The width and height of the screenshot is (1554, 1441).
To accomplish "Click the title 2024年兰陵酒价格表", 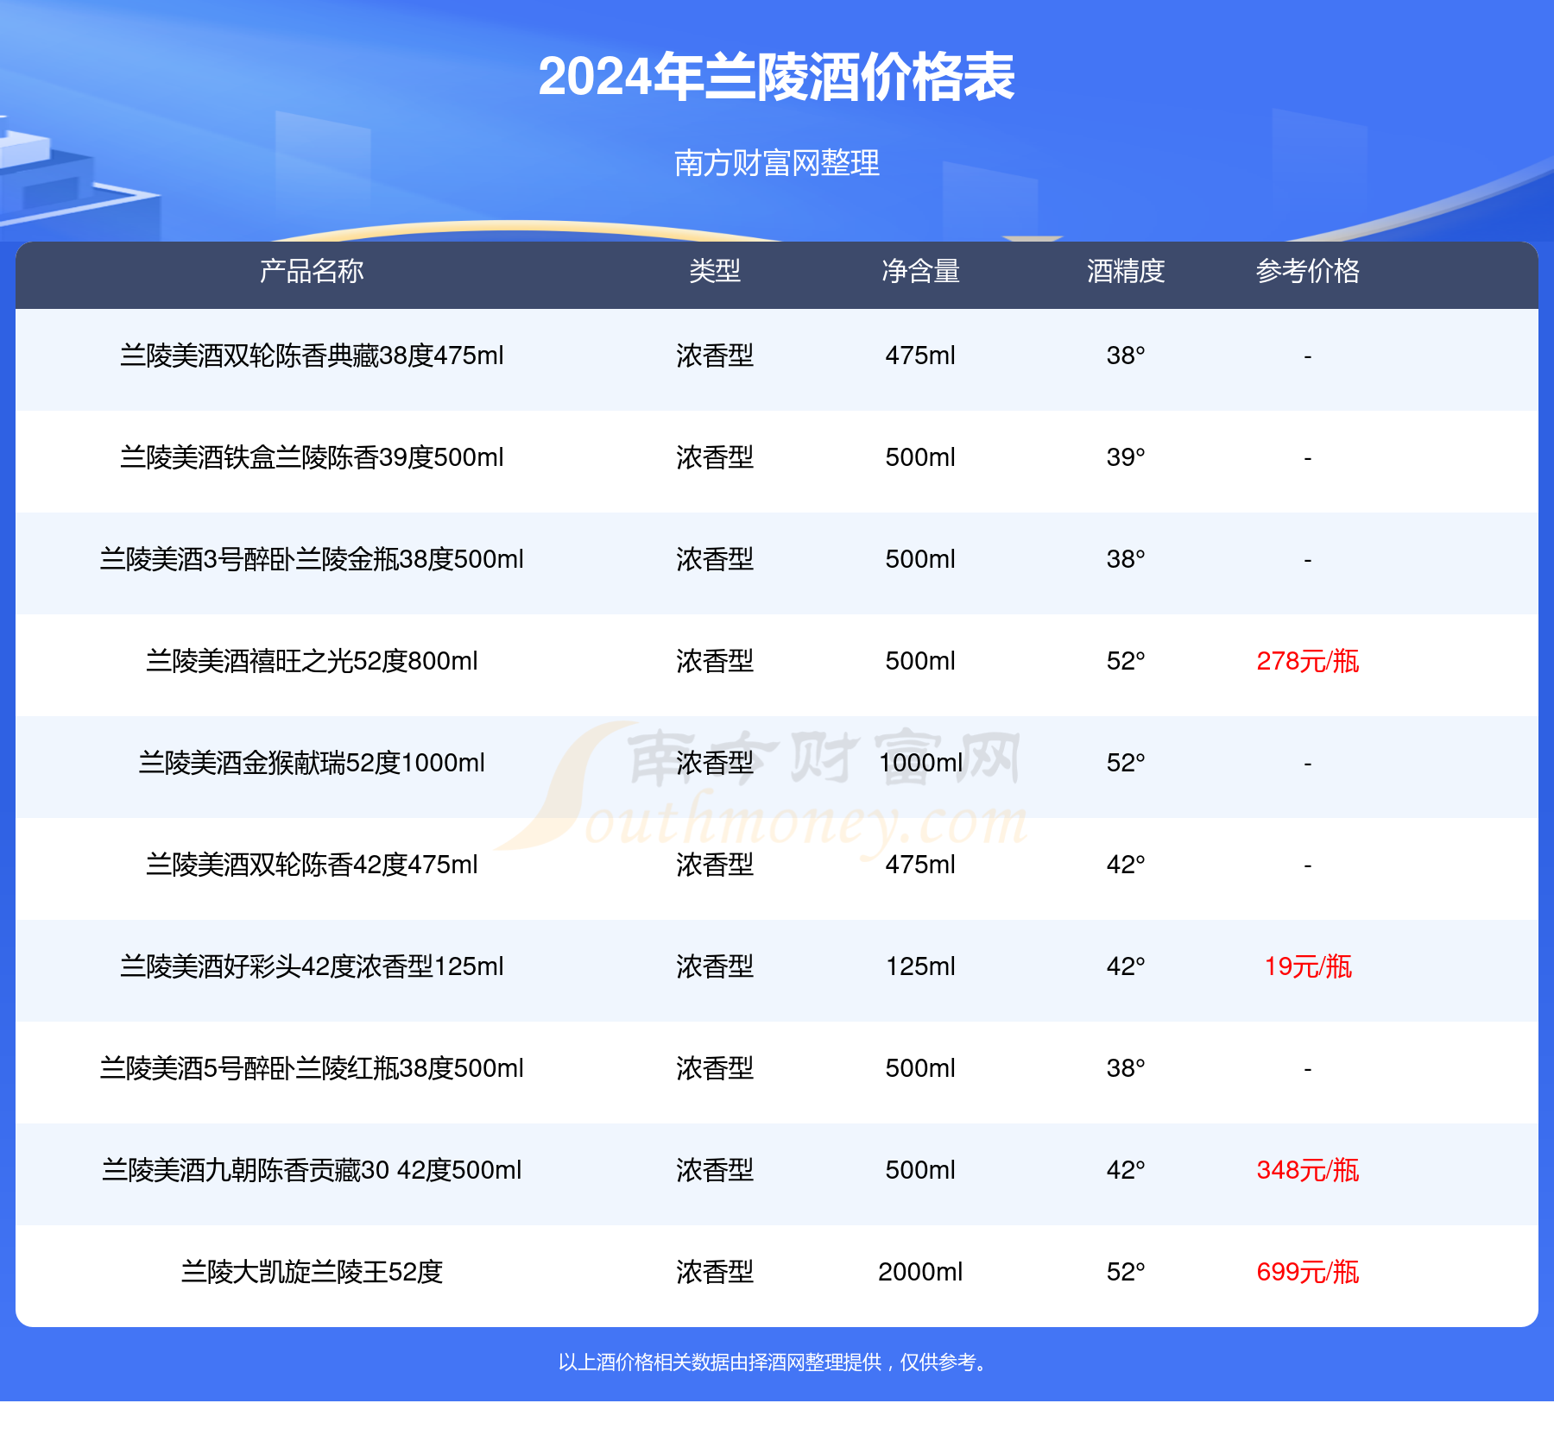I will (776, 77).
